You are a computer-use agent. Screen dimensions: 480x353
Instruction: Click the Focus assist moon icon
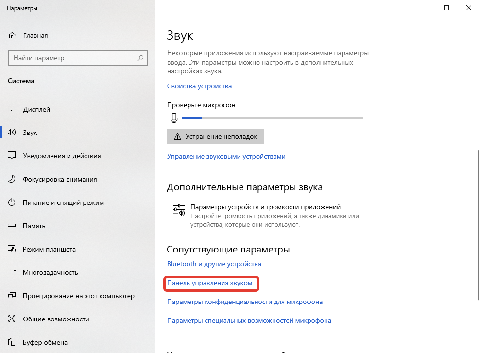coord(13,179)
